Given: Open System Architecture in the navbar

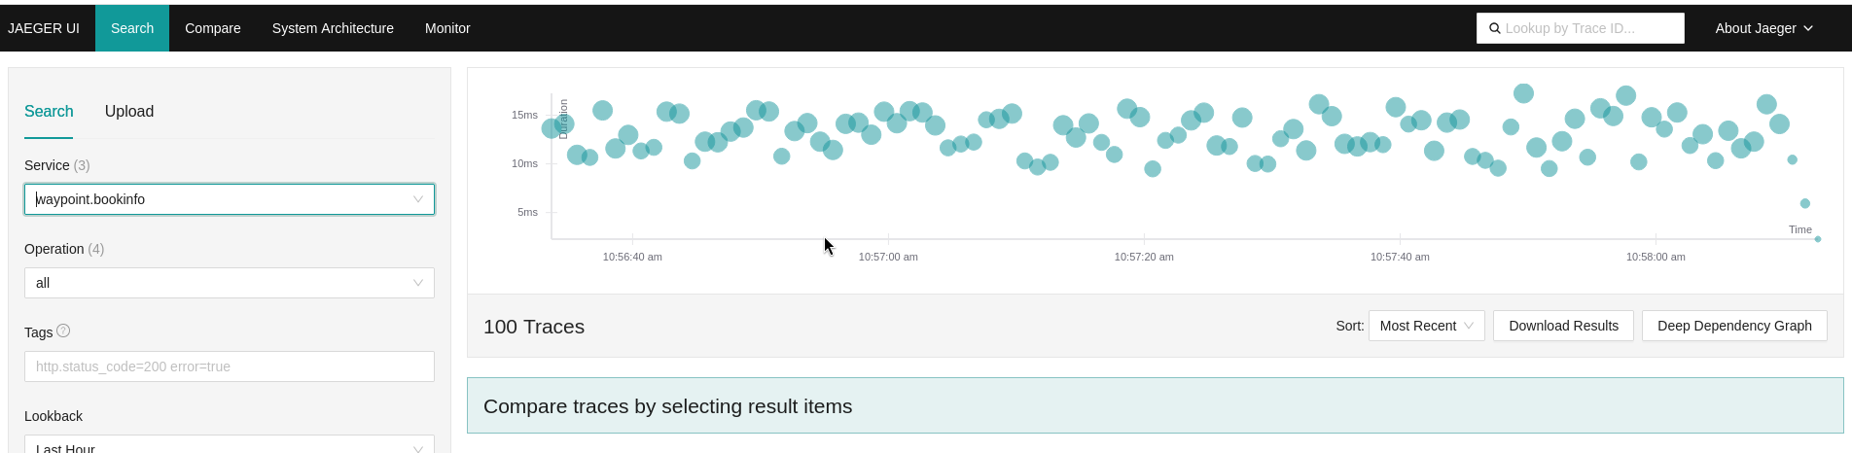Looking at the screenshot, I should click(x=333, y=28).
